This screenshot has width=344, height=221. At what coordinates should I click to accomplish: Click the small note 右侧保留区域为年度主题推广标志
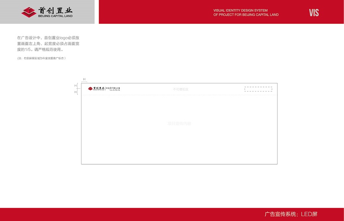tap(41, 58)
